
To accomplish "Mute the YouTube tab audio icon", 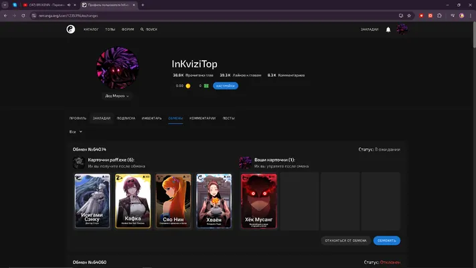I will coord(69,5).
